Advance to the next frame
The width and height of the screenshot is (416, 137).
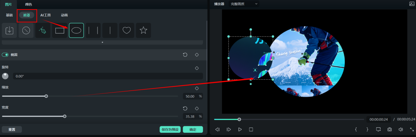coord(229,129)
